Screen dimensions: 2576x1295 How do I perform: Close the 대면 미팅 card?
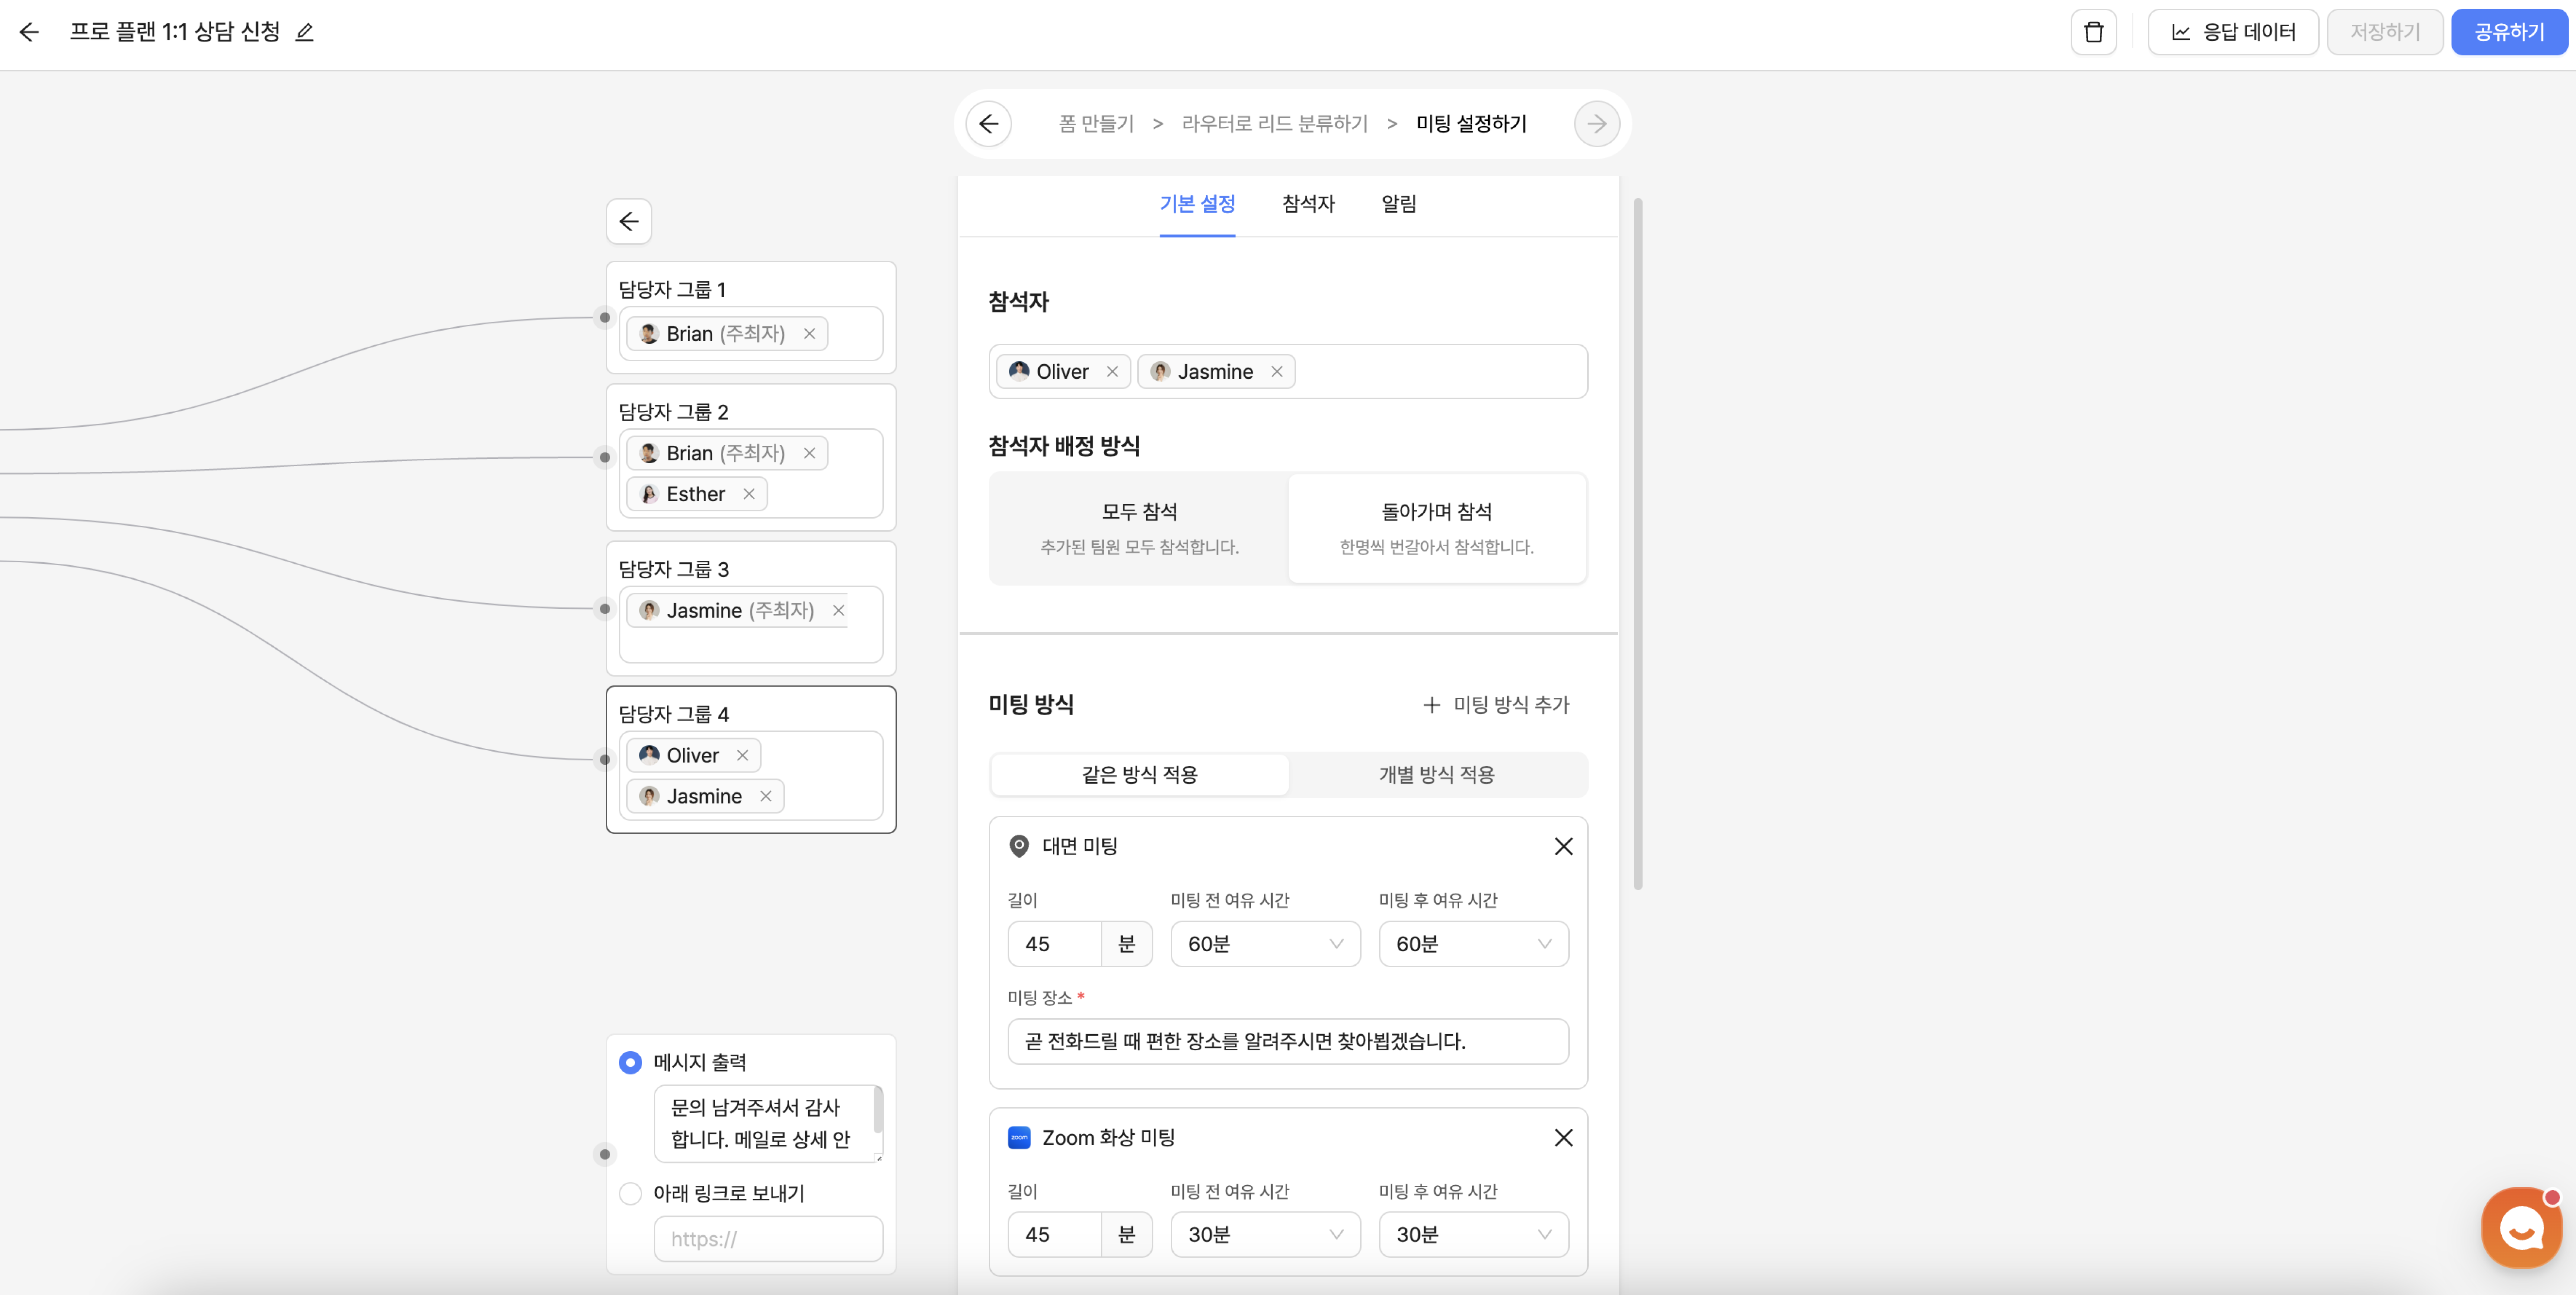coord(1563,846)
